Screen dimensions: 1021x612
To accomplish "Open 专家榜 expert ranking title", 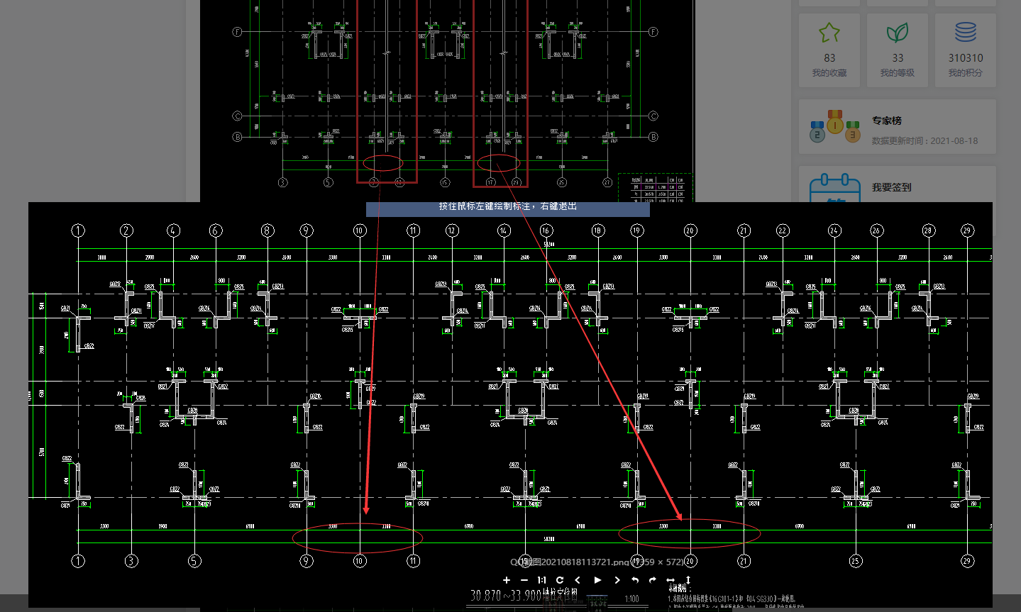I will click(x=887, y=121).
